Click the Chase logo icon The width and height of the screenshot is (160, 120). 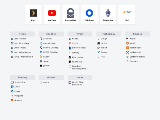pos(12,91)
